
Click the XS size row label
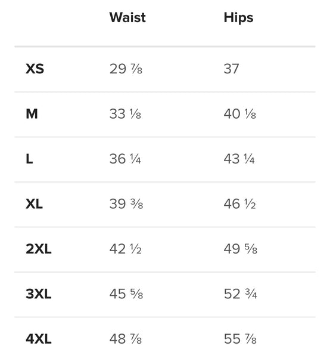pyautogui.click(x=35, y=69)
